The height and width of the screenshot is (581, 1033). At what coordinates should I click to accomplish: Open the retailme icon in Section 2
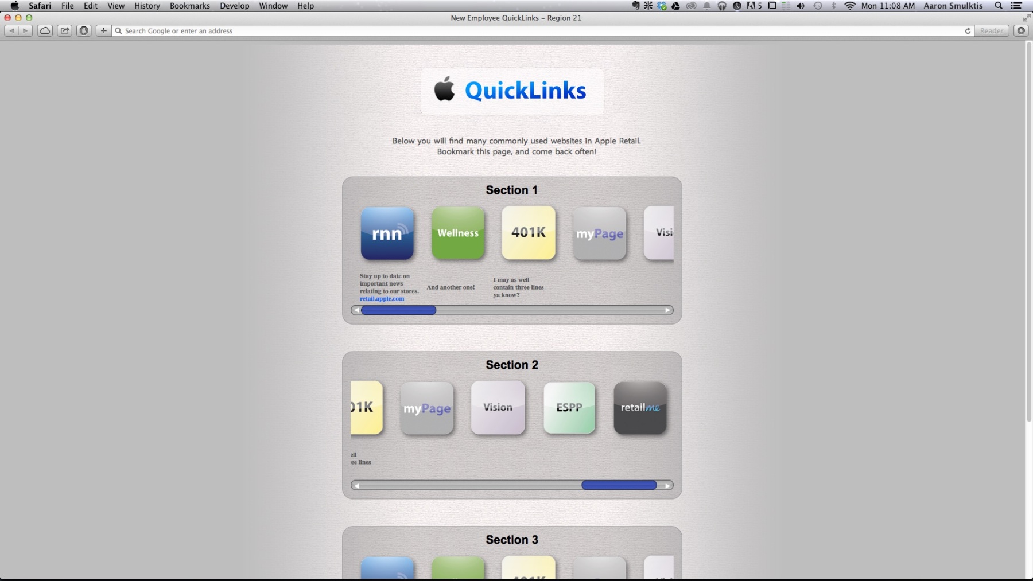tap(639, 408)
